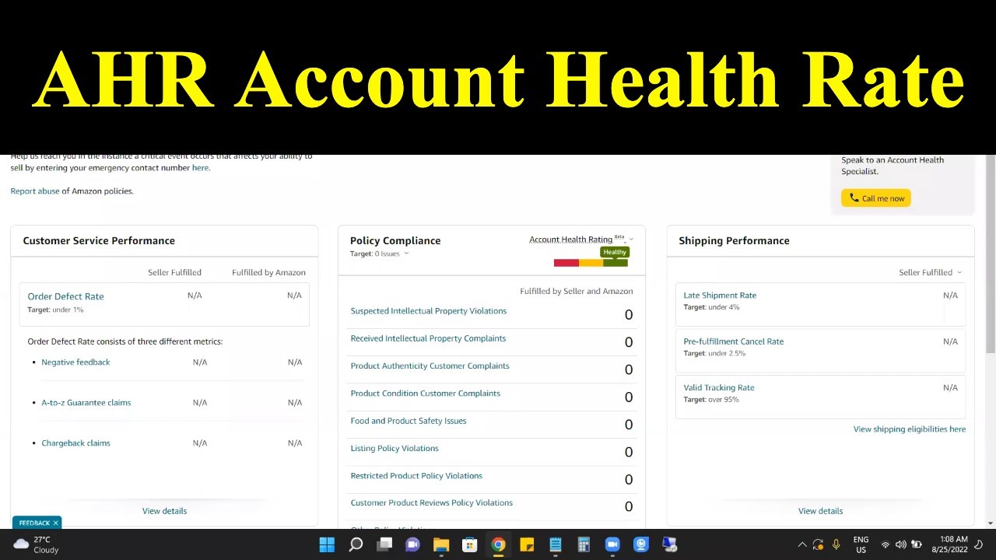
Task: Open Task View on the taskbar
Action: click(384, 544)
